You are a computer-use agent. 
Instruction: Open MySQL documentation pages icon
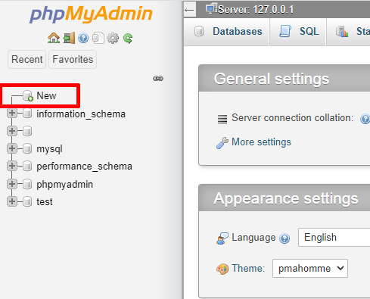98,38
